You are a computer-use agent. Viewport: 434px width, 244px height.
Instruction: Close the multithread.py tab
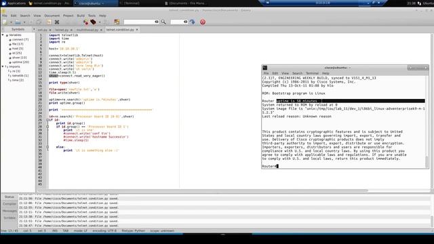101,30
